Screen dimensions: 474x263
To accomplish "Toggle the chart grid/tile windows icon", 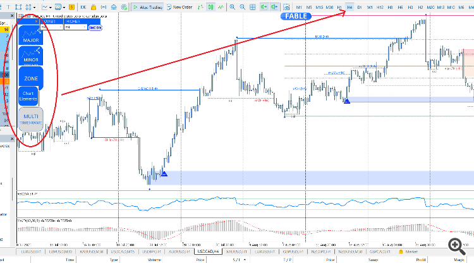I will pos(253,7).
